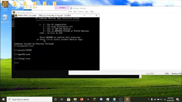Open Notepad's Help menu

(92, 12)
